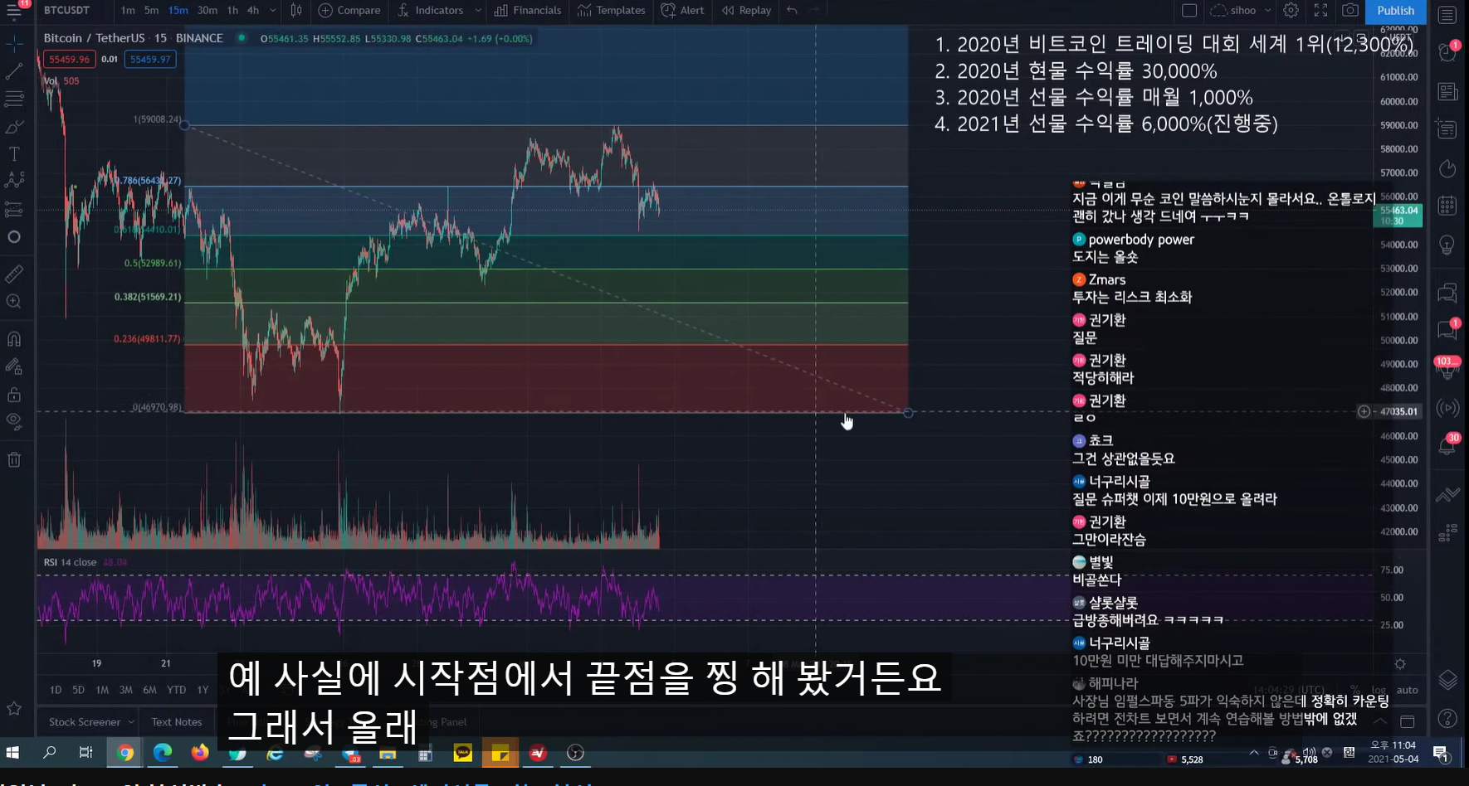This screenshot has height=786, width=1469.
Task: Open the KakaoTalk taskbar icon
Action: tap(462, 753)
